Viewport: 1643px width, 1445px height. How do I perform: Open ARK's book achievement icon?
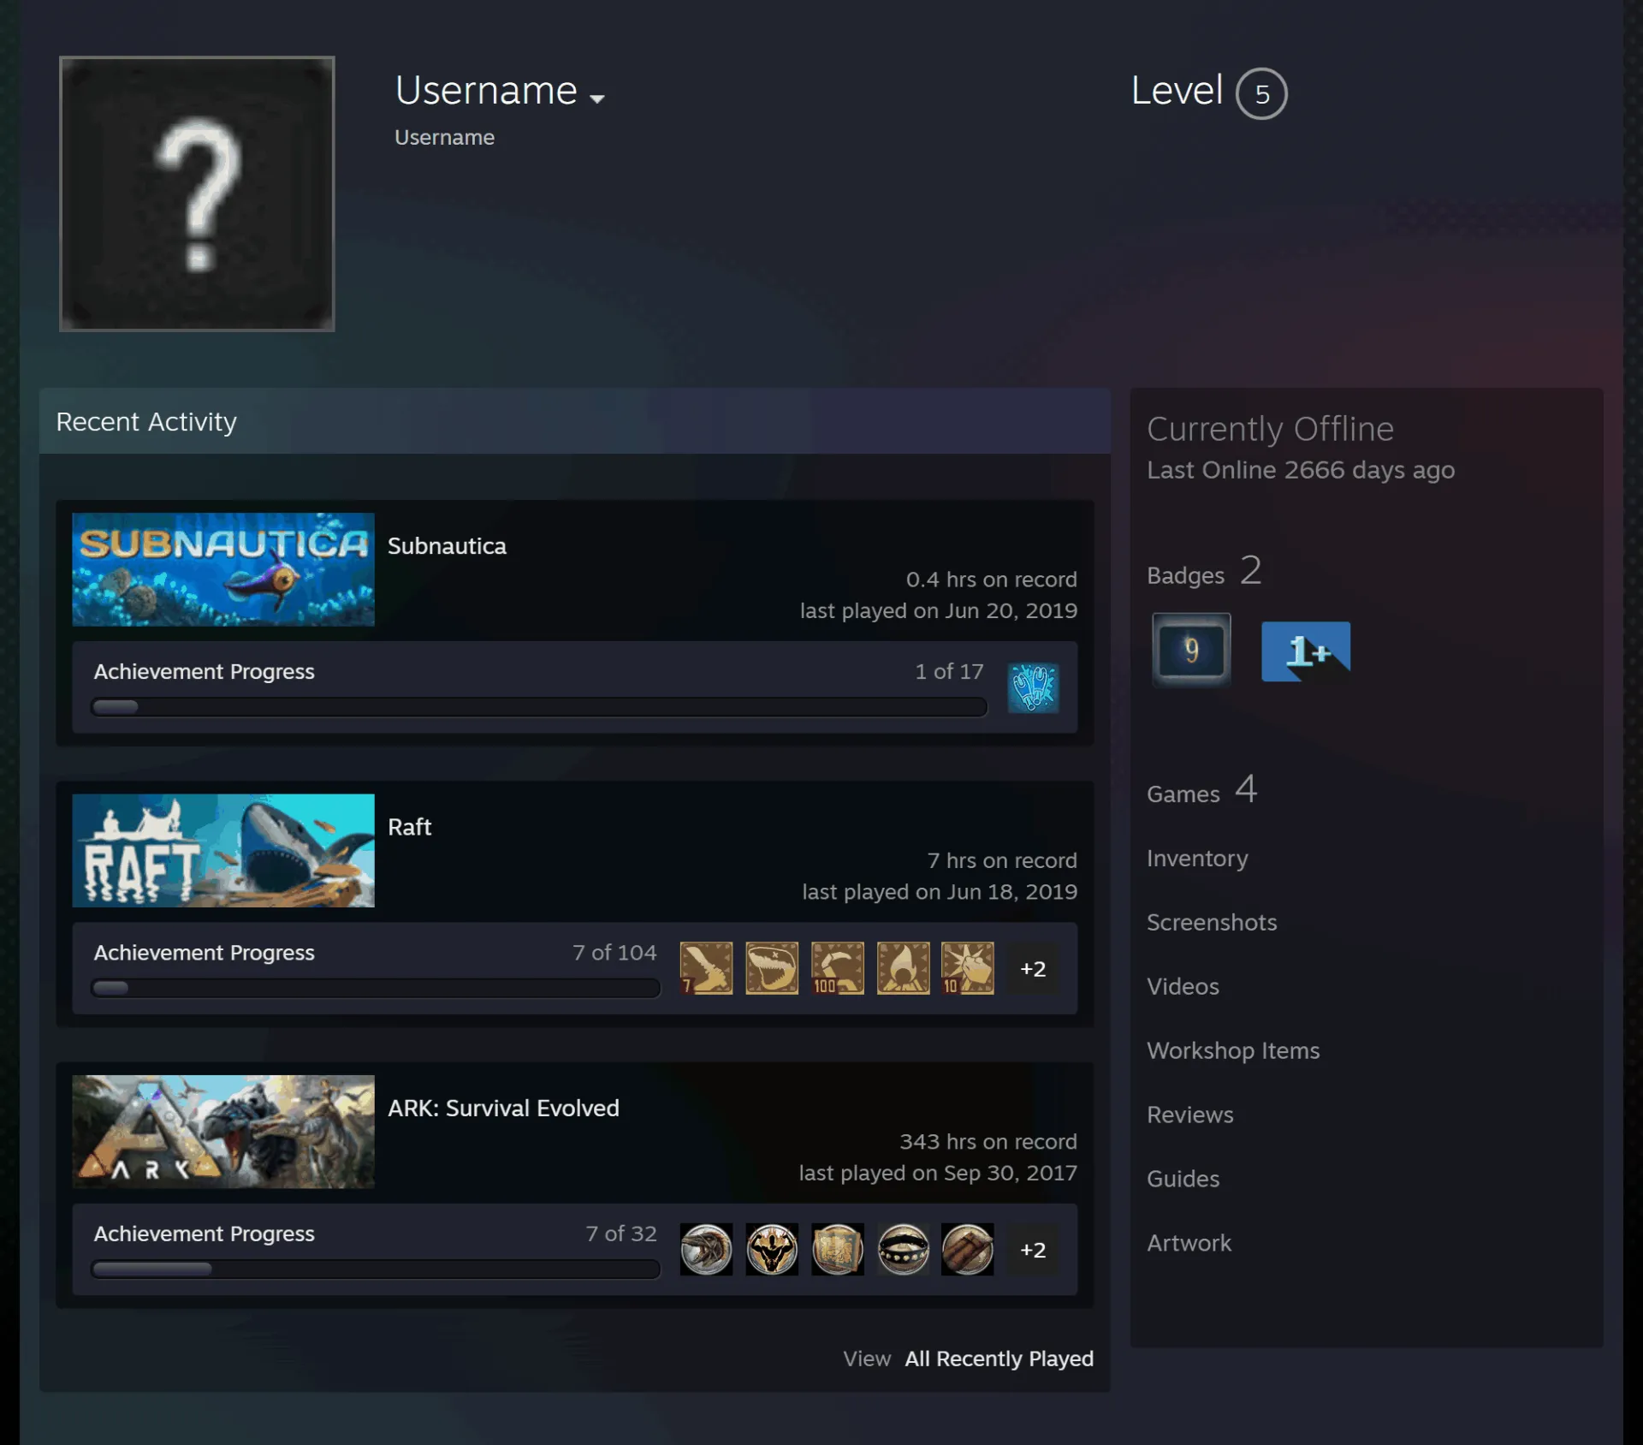tap(838, 1249)
